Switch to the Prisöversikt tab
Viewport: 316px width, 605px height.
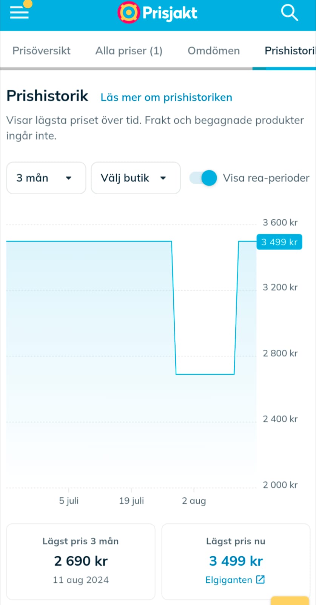coord(42,51)
